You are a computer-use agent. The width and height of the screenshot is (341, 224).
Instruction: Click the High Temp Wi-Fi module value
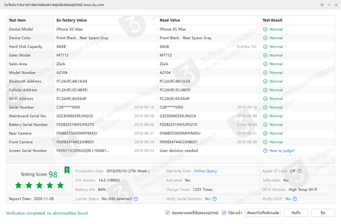(x=303, y=190)
